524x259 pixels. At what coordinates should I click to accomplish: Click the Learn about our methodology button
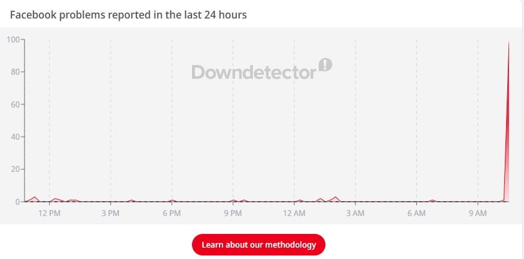tap(258, 245)
